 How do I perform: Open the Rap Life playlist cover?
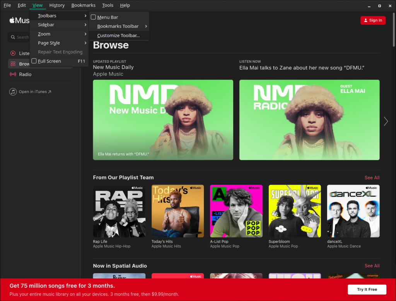119,211
